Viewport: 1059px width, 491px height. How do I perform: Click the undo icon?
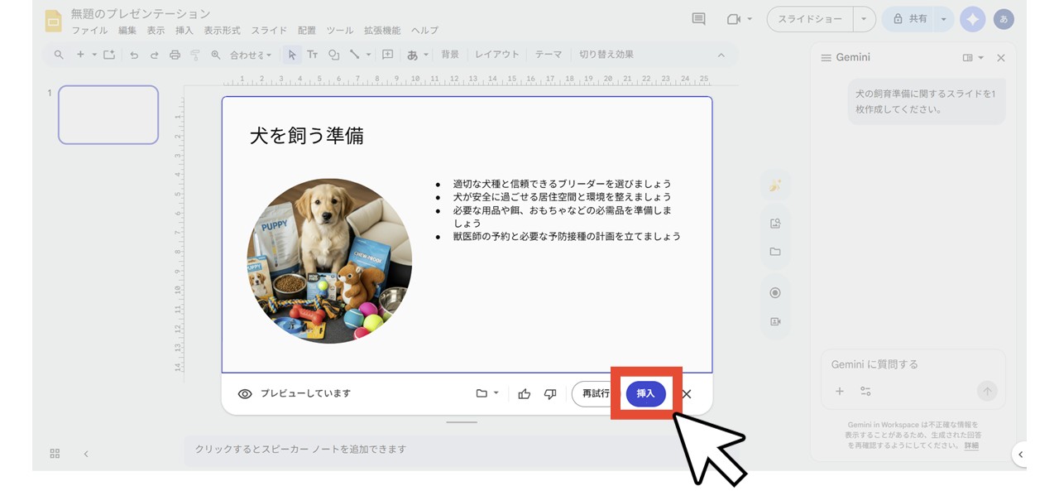click(133, 55)
